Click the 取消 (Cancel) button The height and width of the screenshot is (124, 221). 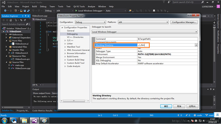179,106
